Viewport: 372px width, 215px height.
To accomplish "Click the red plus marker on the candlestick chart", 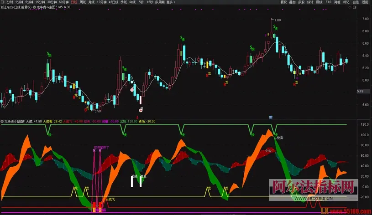I will pyautogui.click(x=133, y=90).
